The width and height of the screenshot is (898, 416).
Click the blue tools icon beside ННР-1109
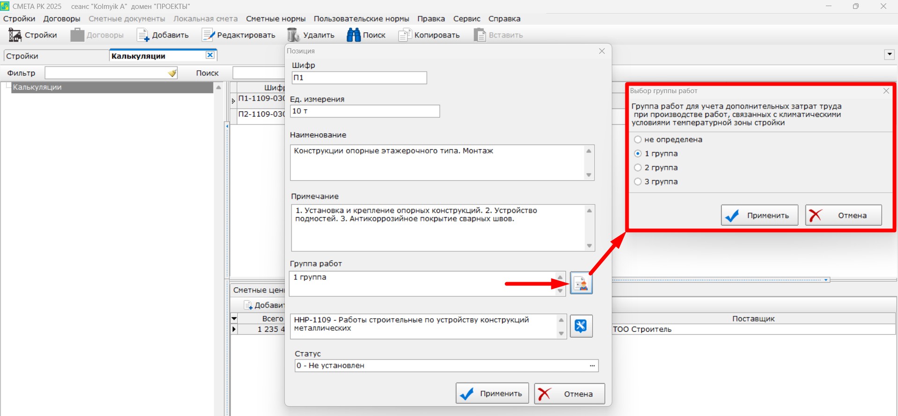581,326
